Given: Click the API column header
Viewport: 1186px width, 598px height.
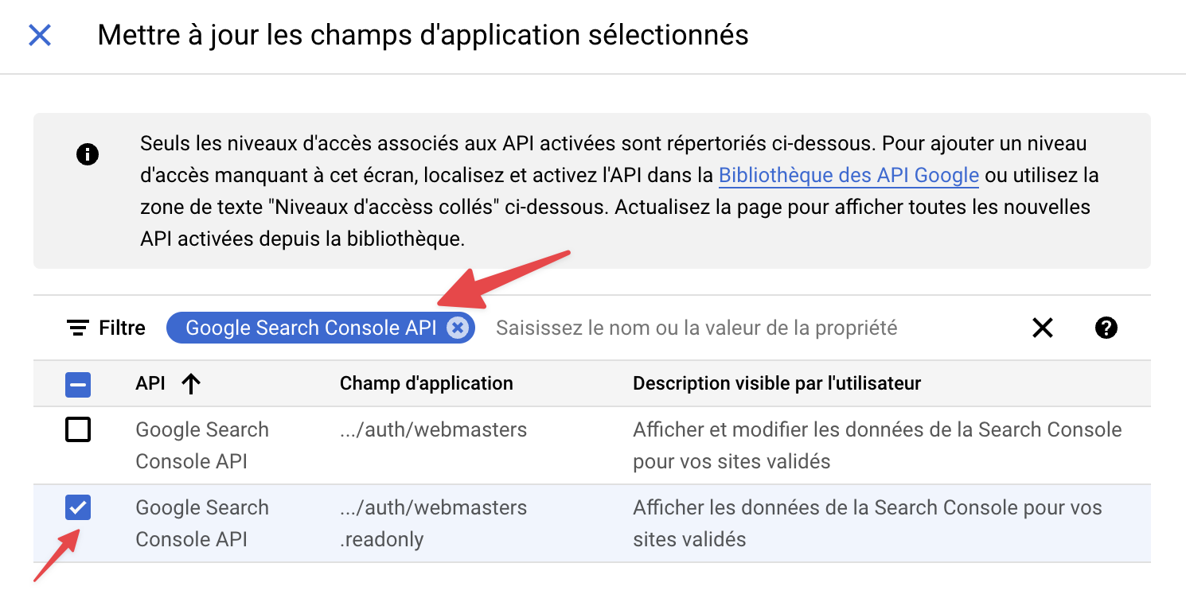Looking at the screenshot, I should click(x=150, y=384).
